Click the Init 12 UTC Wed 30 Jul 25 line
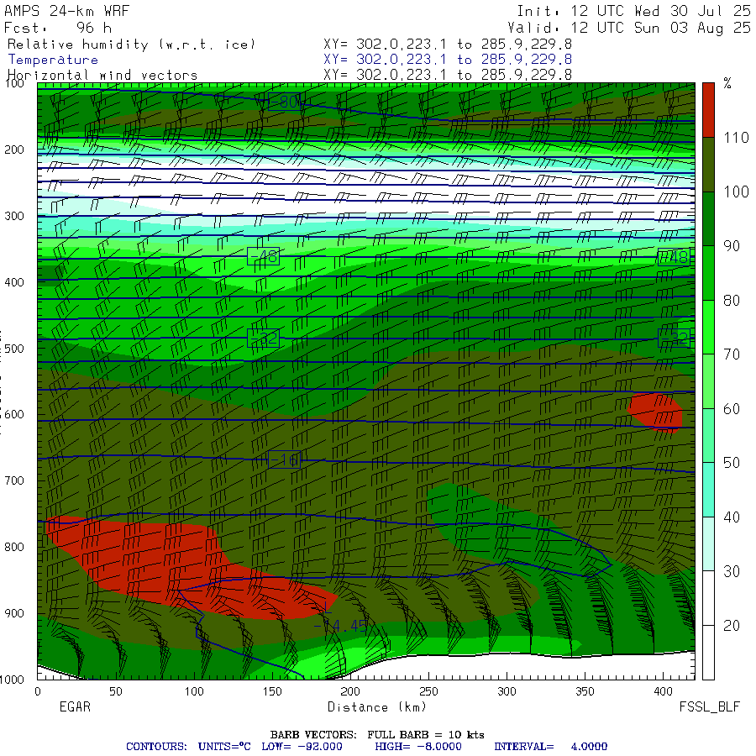Image resolution: width=756 pixels, height=756 pixels. 634,11
